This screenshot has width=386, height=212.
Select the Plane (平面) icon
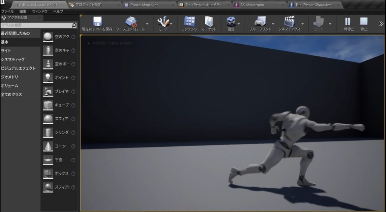[48, 160]
